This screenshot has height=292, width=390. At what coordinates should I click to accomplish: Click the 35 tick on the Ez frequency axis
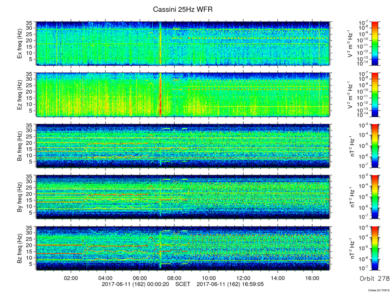click(29, 74)
